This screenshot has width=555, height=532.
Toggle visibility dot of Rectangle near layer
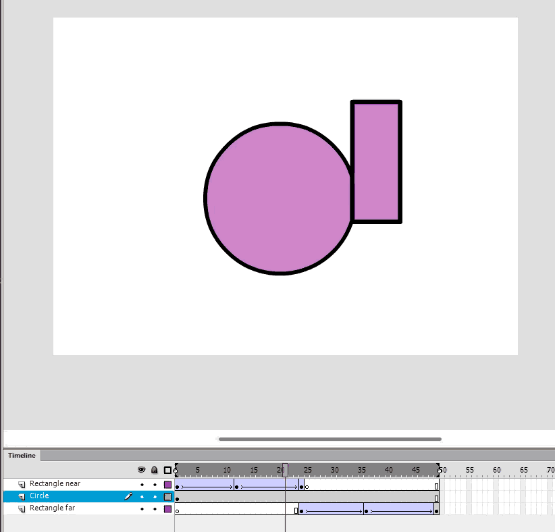[x=142, y=485]
